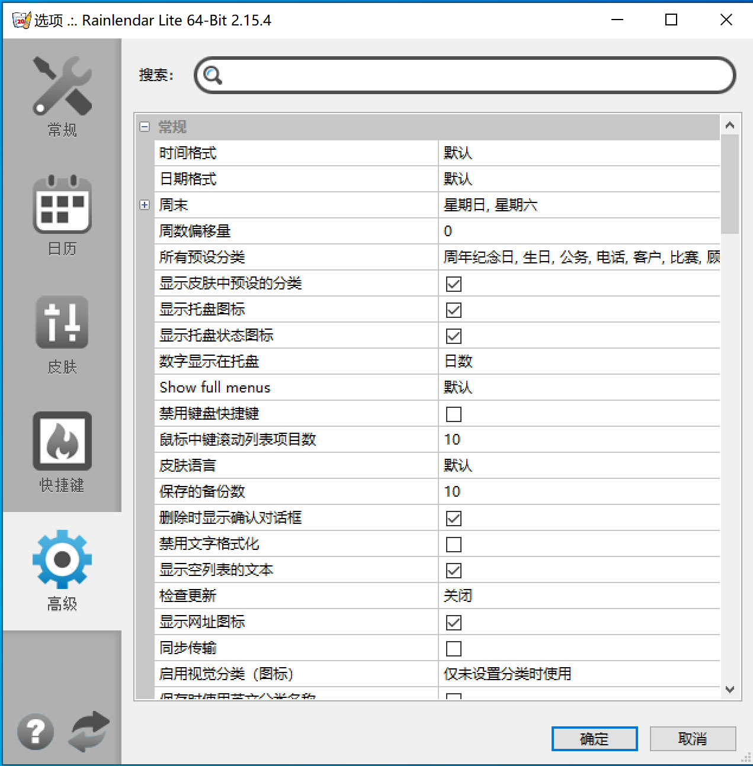The image size is (753, 766).
Task: Enable 同步传输 checkbox
Action: (454, 648)
